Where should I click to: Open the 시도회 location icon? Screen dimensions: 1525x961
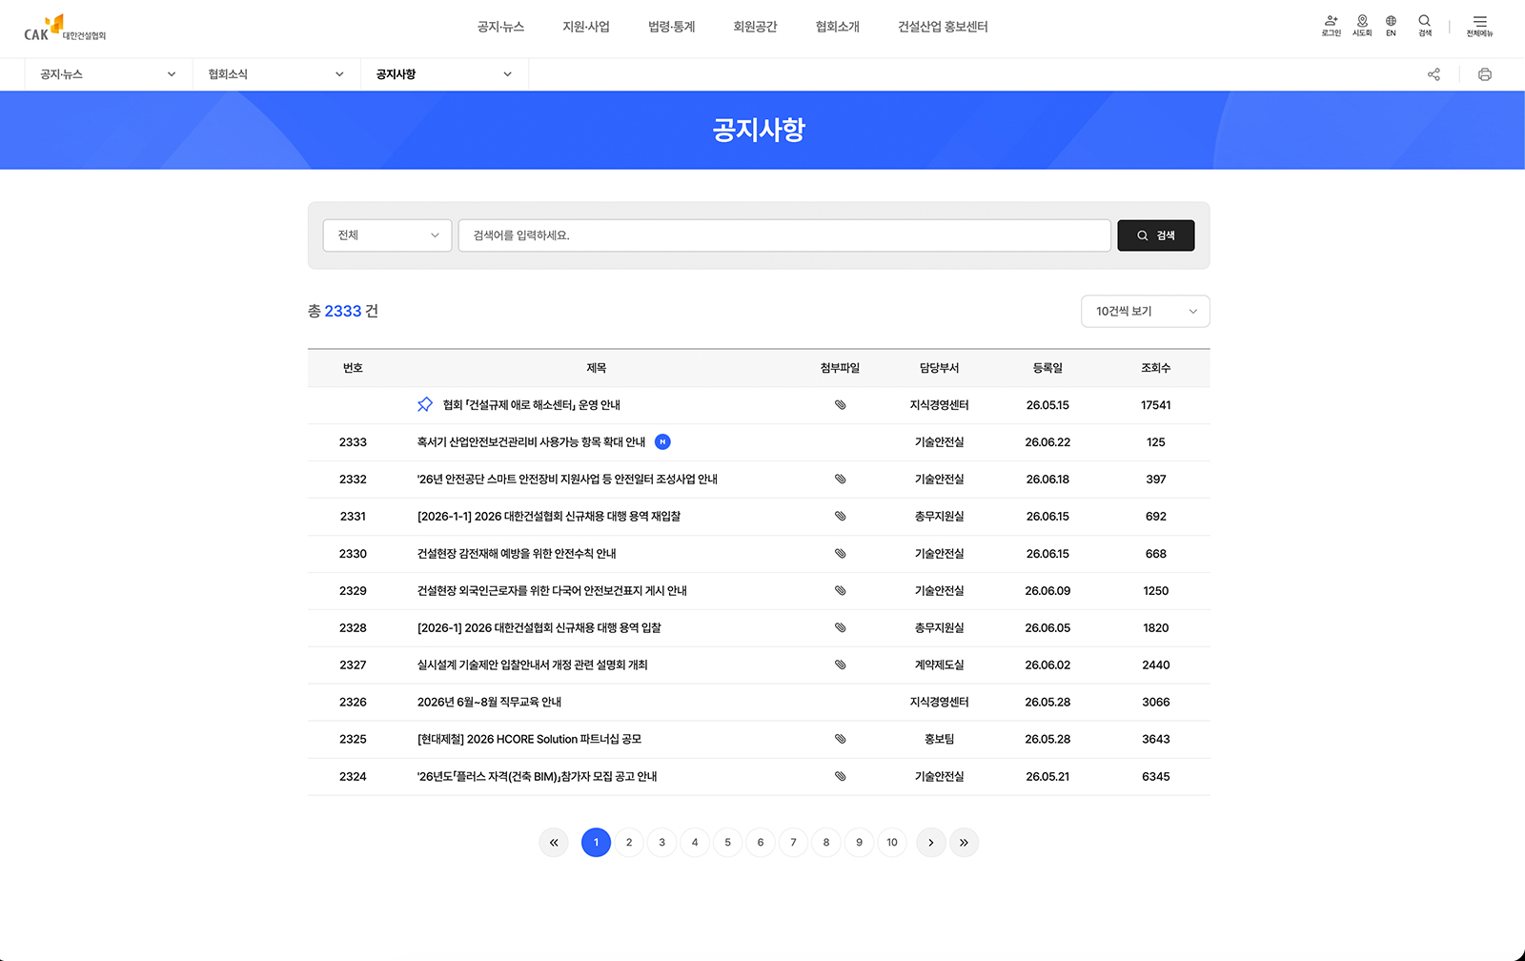click(1362, 26)
